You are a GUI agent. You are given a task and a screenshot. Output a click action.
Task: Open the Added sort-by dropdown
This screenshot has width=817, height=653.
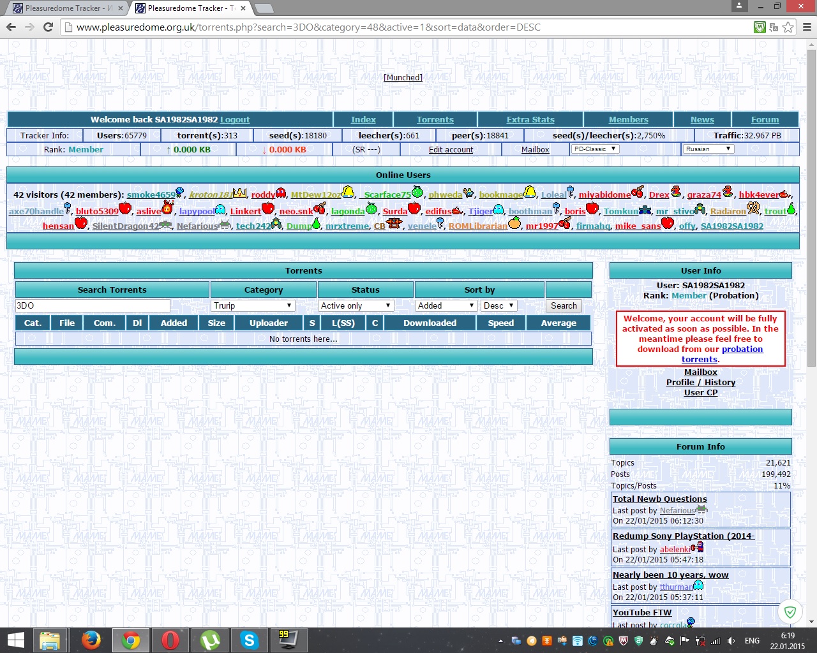(x=446, y=305)
